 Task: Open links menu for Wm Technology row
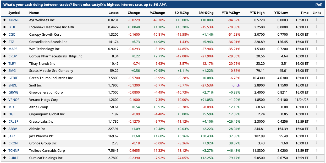coord(317,49)
